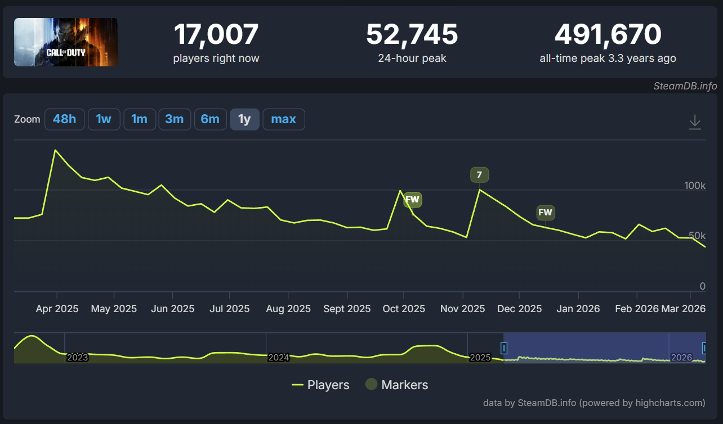Click the 52,745 24-hour peak value
Image resolution: width=723 pixels, height=424 pixels.
(x=412, y=34)
